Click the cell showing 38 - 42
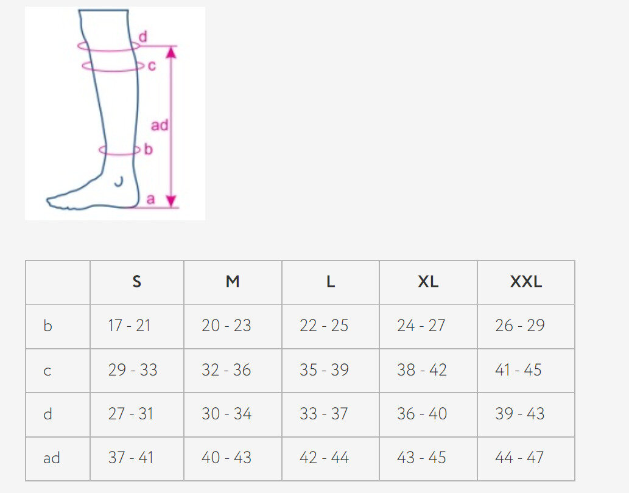The image size is (629, 493). pos(422,370)
